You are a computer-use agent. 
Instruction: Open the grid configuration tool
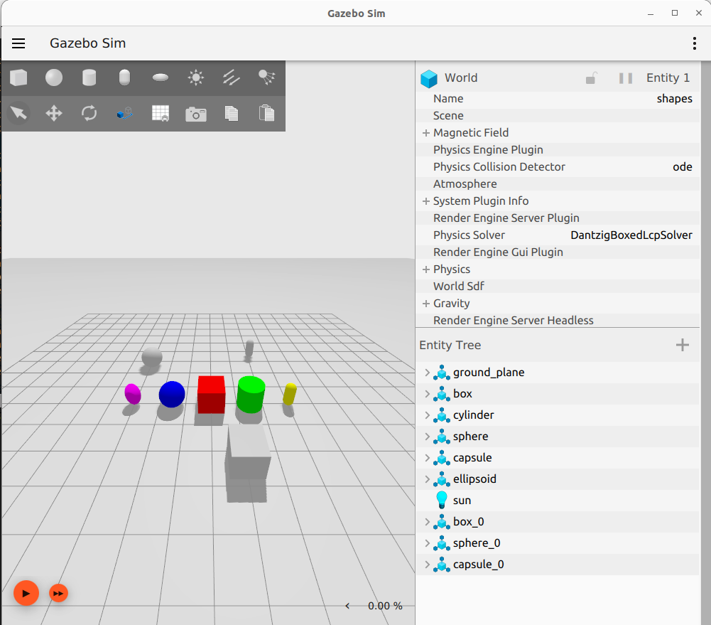161,113
